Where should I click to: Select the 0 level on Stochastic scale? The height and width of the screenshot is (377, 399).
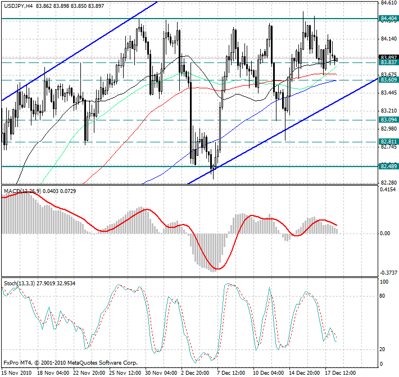381,364
